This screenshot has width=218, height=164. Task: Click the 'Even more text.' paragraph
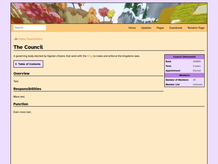[22, 112]
